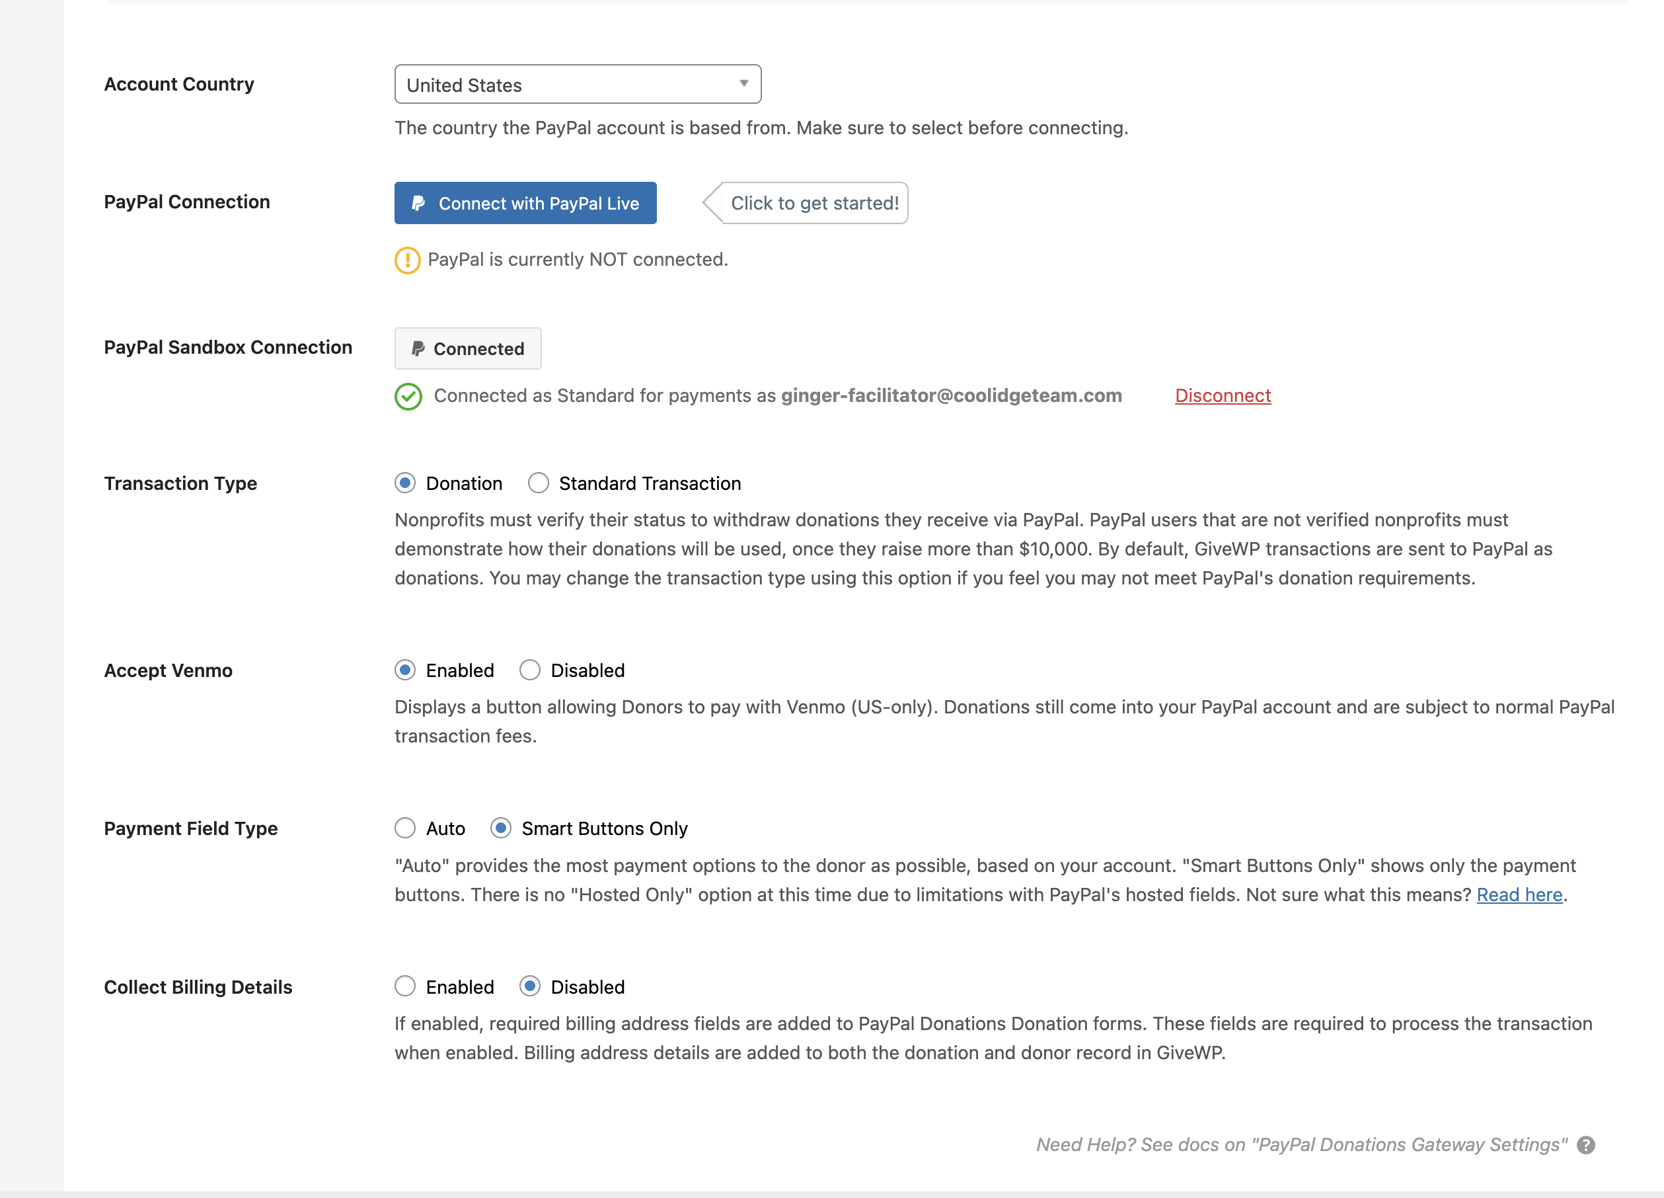Click Connect with PayPal Live button
The image size is (1664, 1198).
525,204
